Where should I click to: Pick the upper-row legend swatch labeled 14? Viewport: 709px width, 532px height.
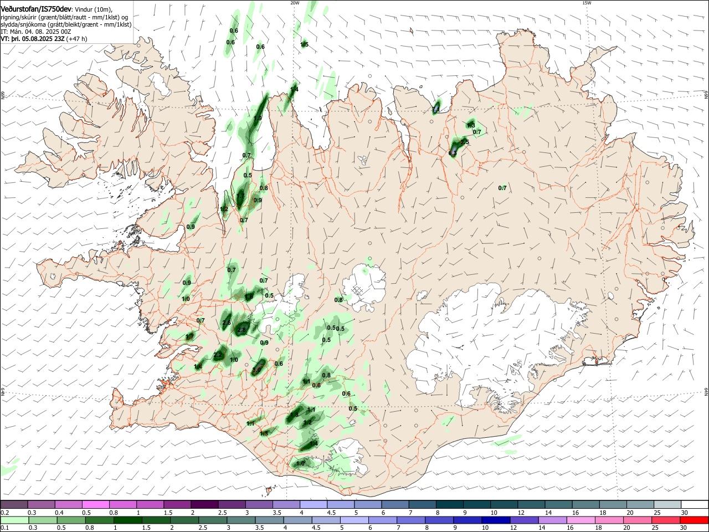(x=559, y=504)
